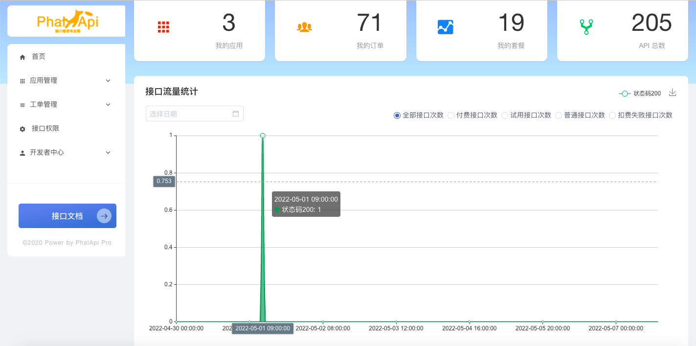Click the data point above 2022-05-03 12:00:00
Image resolution: width=696 pixels, height=346 pixels.
(396, 322)
